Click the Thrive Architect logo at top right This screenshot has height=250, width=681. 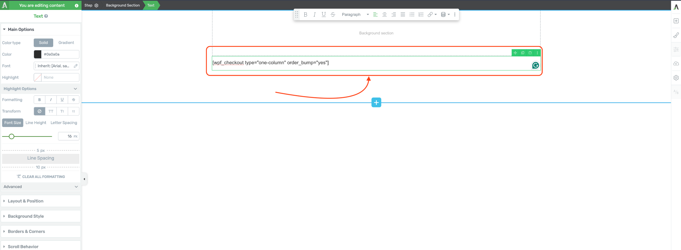(676, 7)
